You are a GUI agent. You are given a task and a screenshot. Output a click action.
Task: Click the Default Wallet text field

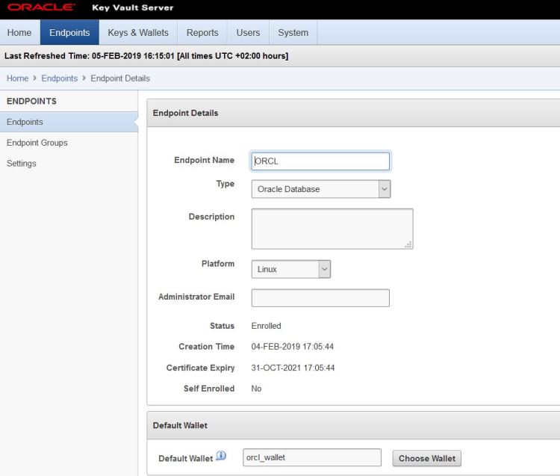click(x=312, y=457)
